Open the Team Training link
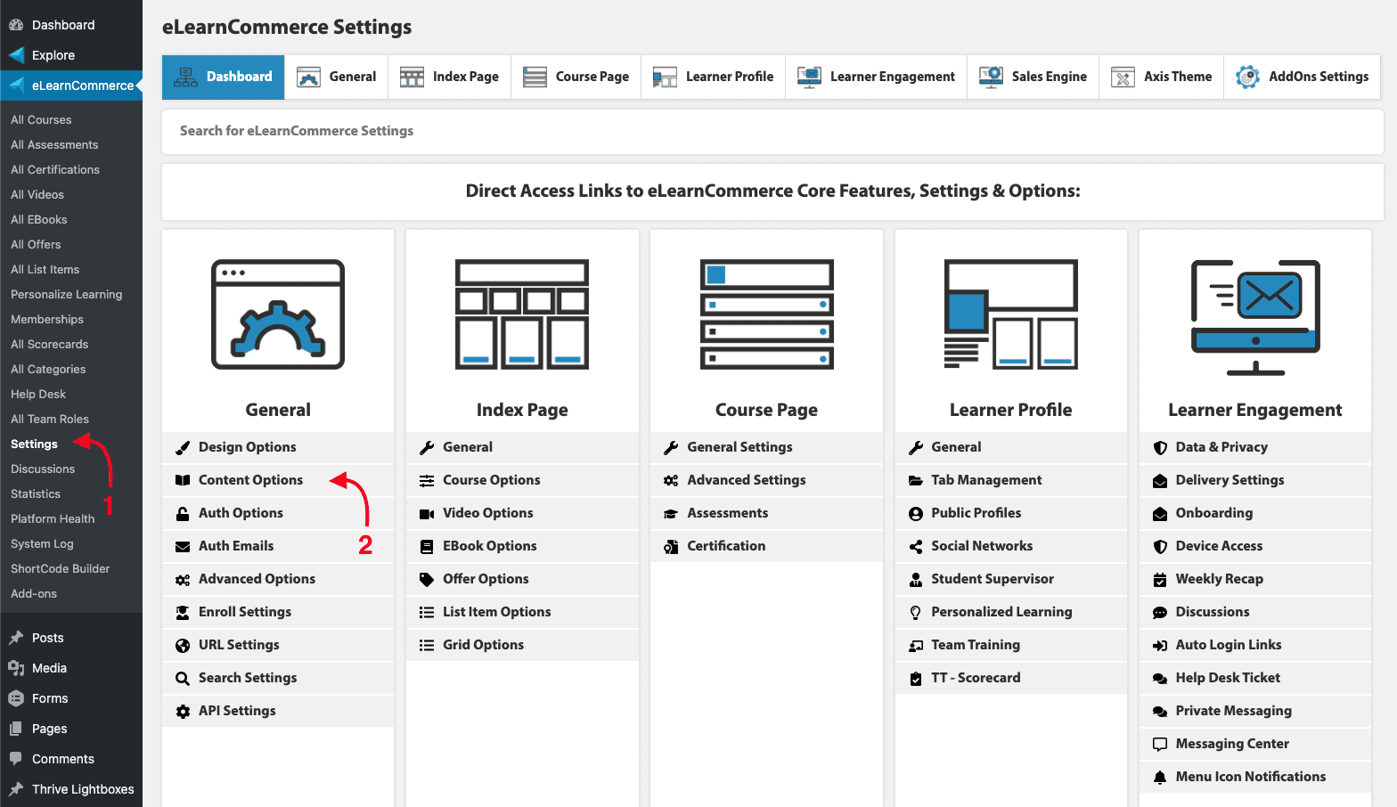The height and width of the screenshot is (807, 1397). [x=976, y=645]
